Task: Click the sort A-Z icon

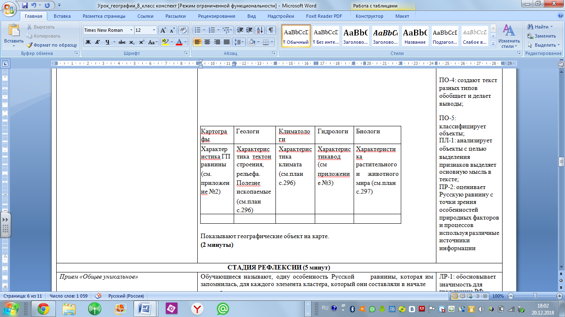Action: (260, 30)
